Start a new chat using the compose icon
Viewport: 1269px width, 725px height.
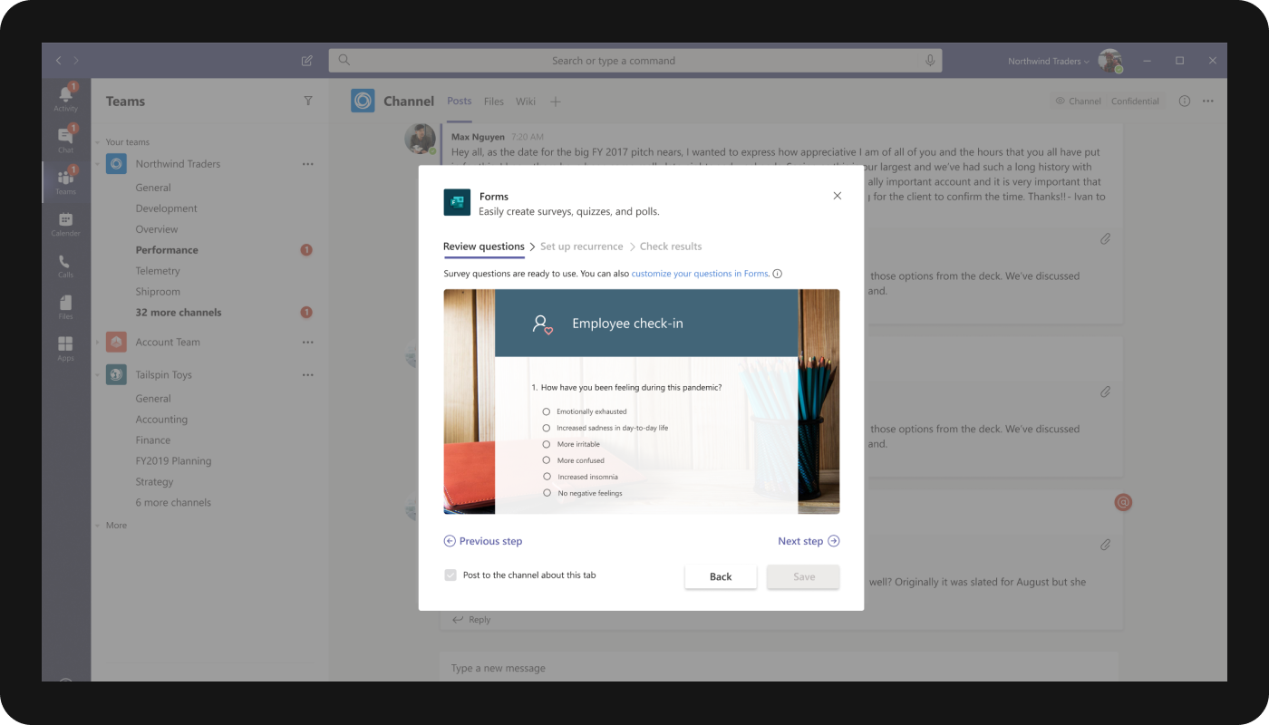tap(306, 60)
